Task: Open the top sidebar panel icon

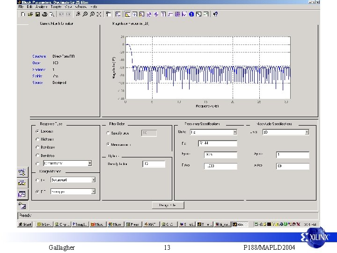Action: tap(22, 172)
